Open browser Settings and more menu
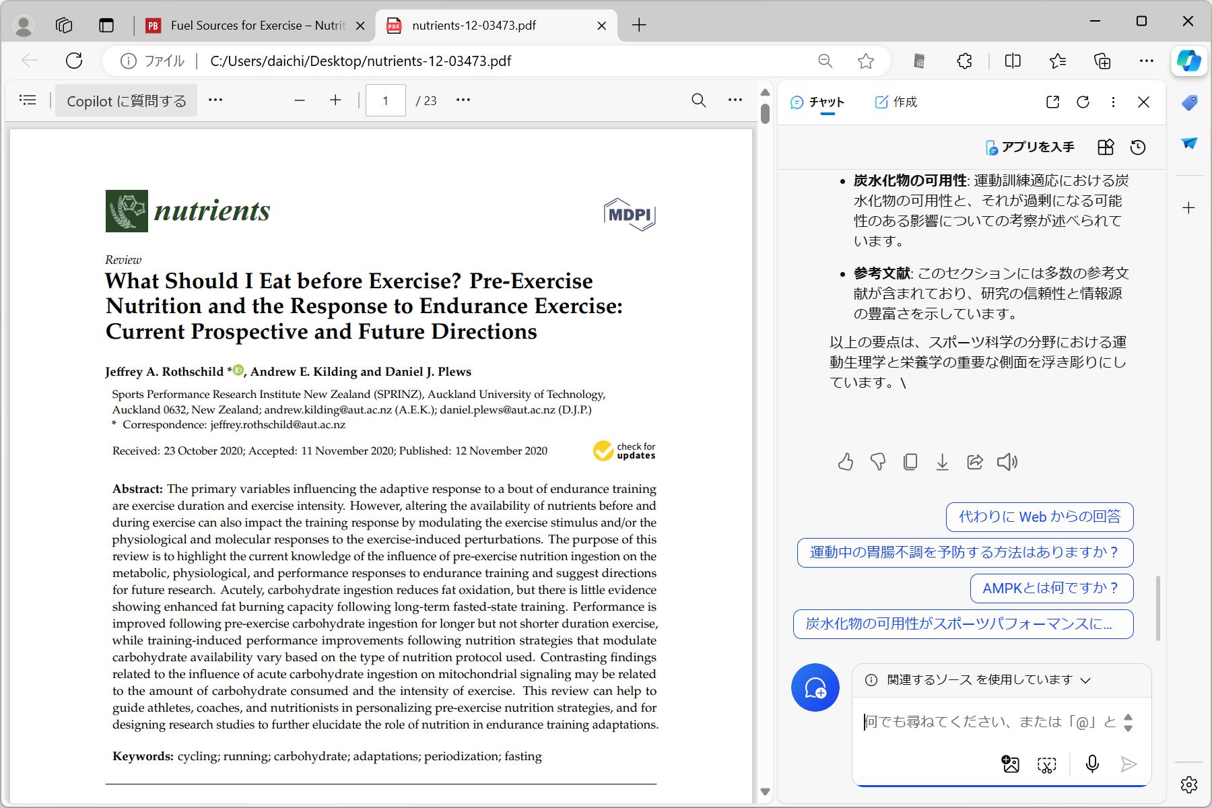The height and width of the screenshot is (808, 1212). pyautogui.click(x=1147, y=61)
